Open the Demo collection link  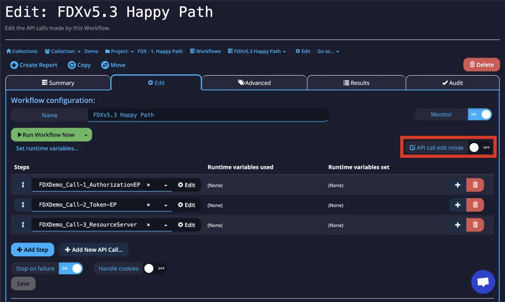91,51
